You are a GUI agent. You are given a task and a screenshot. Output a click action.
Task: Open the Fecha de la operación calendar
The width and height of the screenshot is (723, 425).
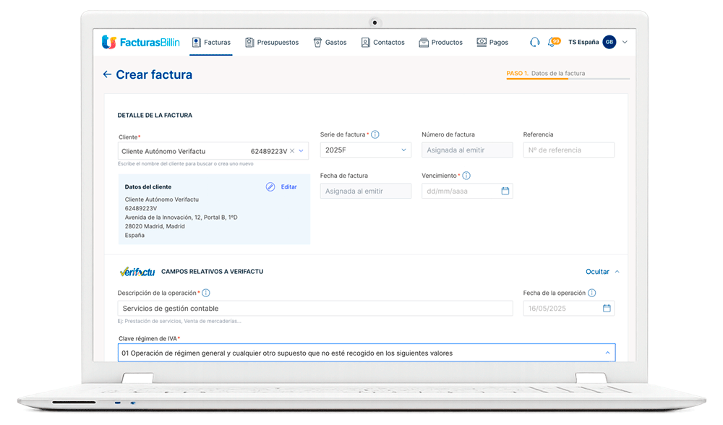pyautogui.click(x=607, y=309)
